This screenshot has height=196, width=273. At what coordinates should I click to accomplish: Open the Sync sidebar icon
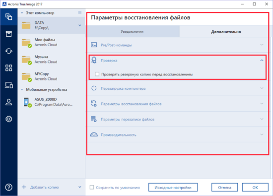[9, 51]
